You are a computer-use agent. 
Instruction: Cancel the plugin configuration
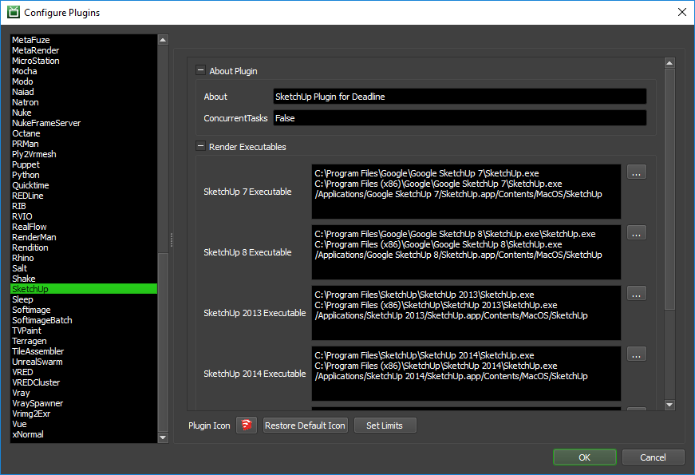pos(653,457)
